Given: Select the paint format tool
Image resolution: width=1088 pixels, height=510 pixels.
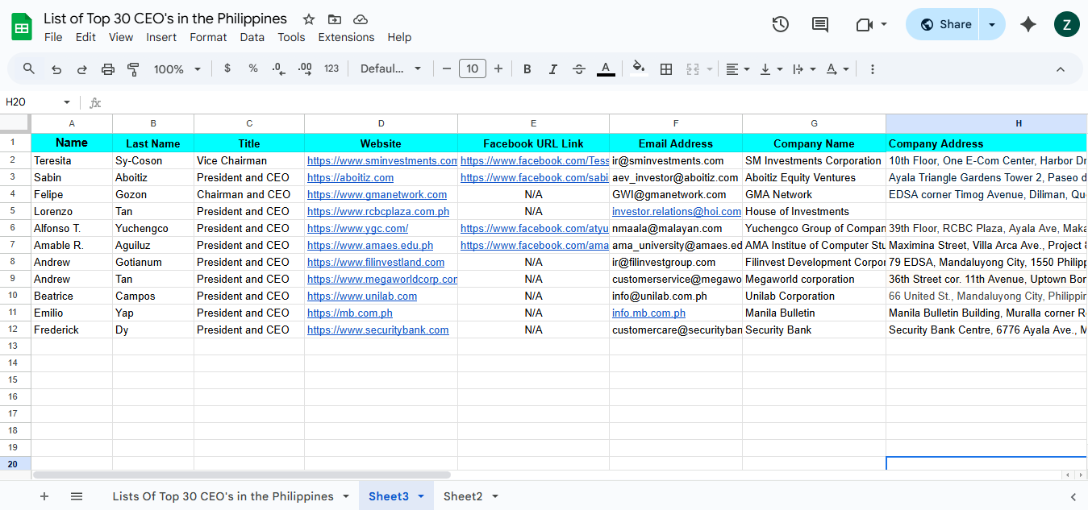Looking at the screenshot, I should [x=134, y=69].
